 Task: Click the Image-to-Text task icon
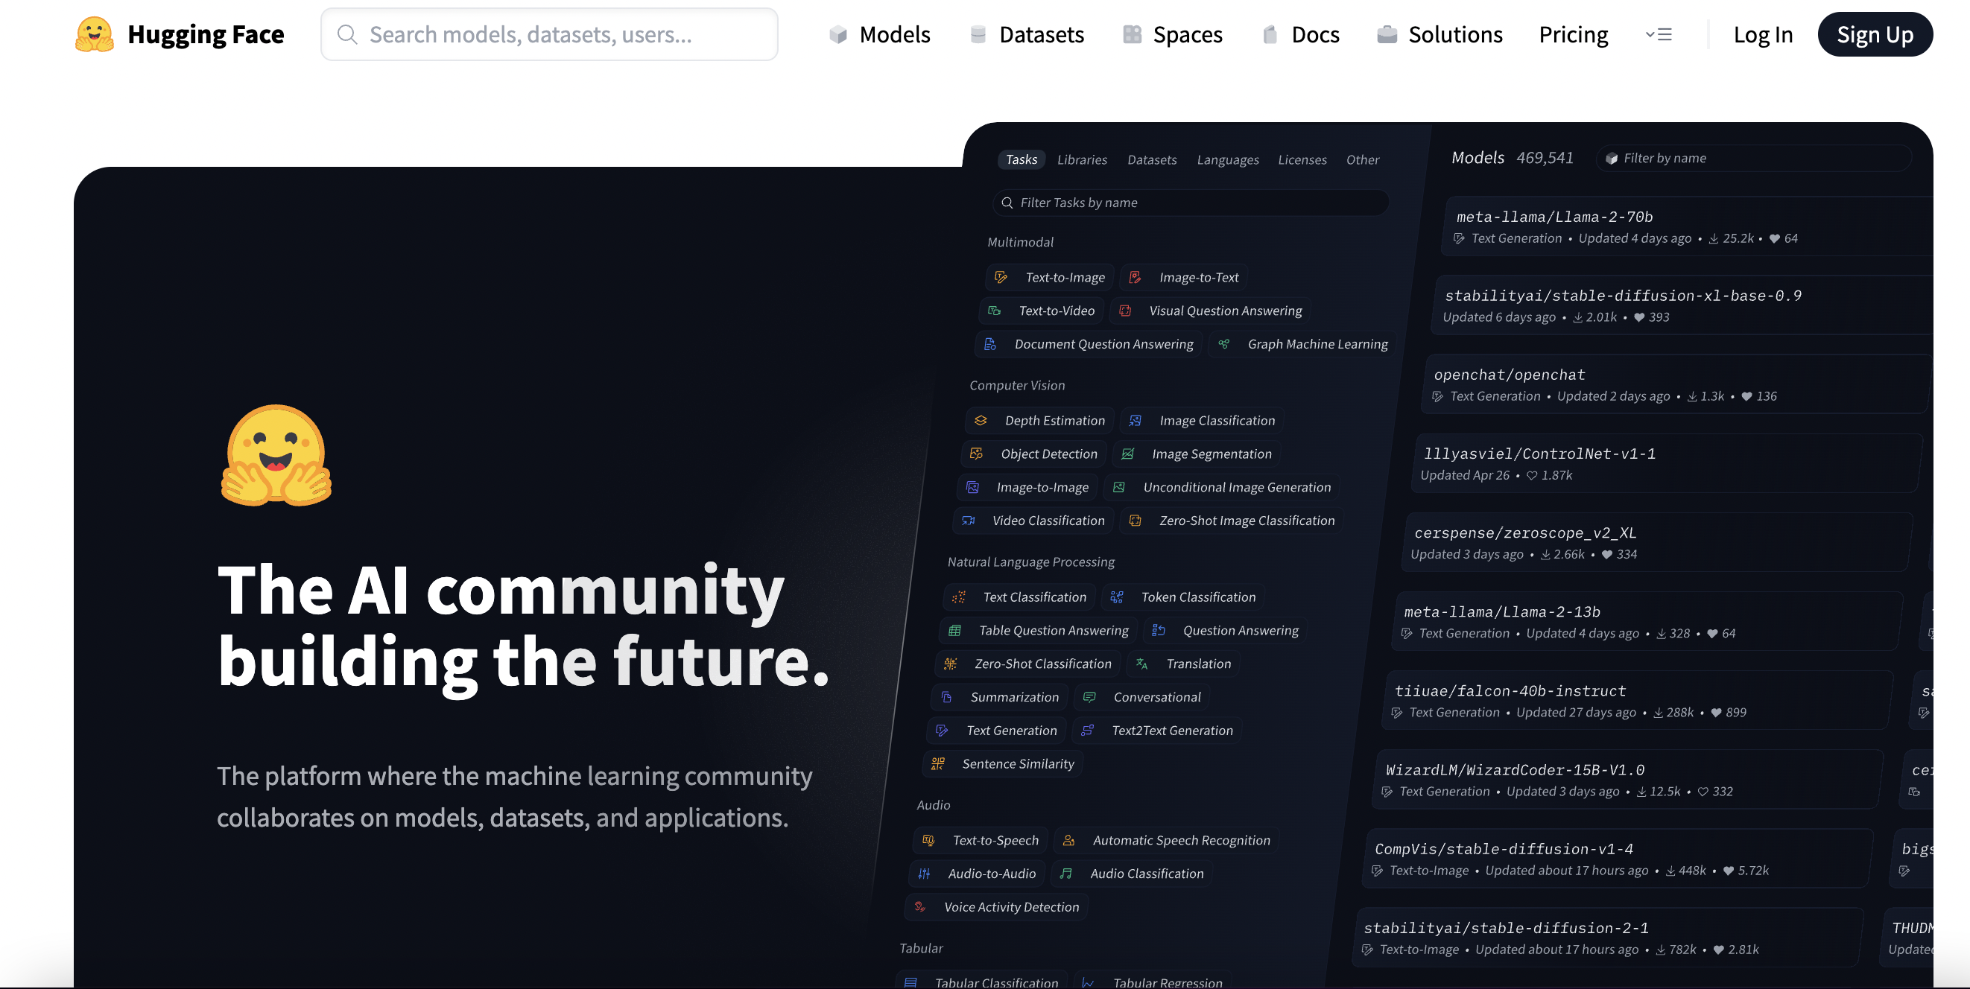tap(1135, 278)
